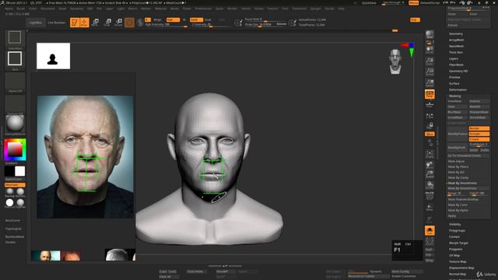Expand the ArrayMesh section
The width and height of the screenshot is (498, 280).
457,40
